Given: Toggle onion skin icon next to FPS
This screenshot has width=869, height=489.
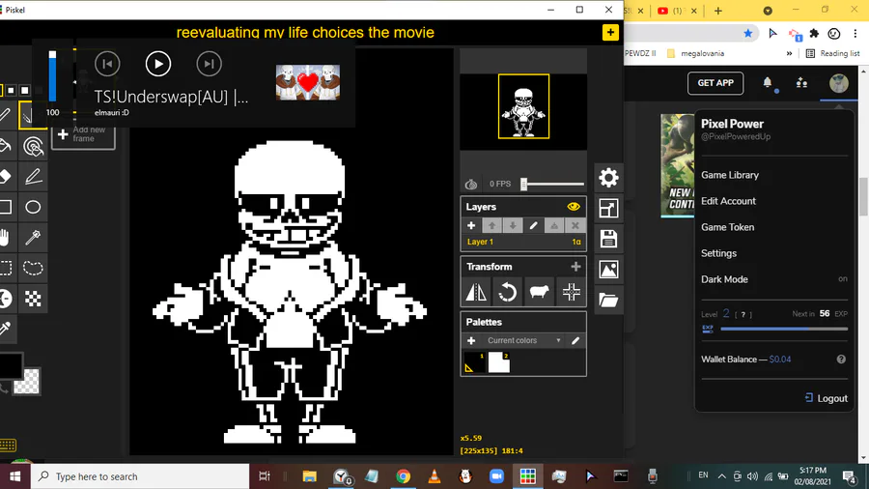Looking at the screenshot, I should pos(471,184).
